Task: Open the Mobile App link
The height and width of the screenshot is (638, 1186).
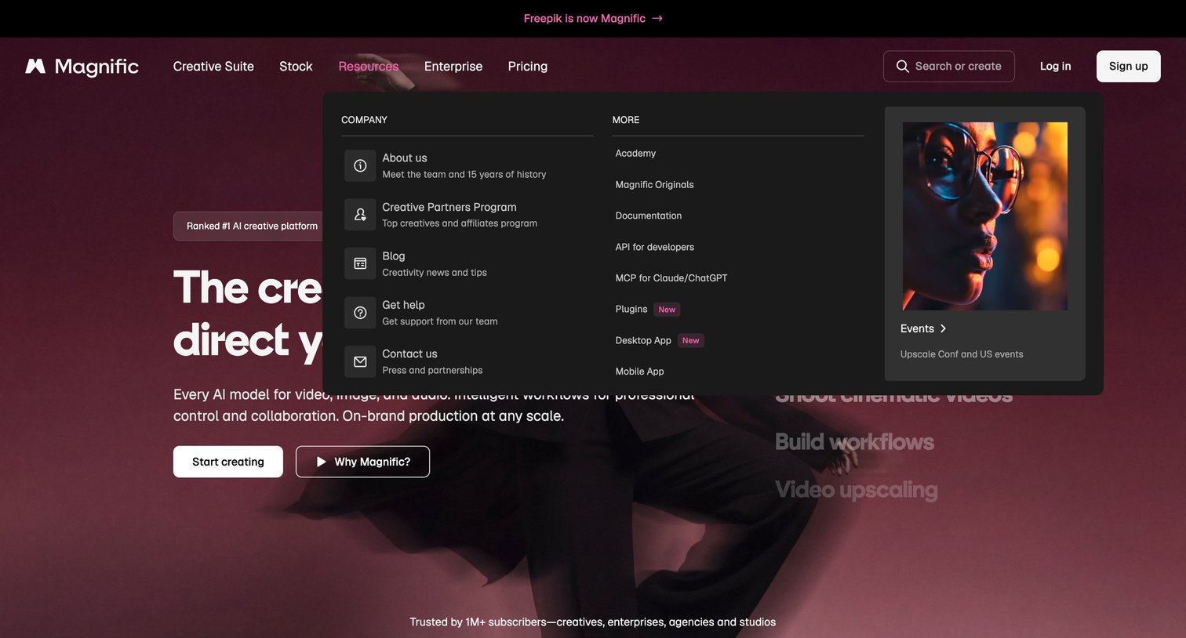Action: tap(639, 372)
